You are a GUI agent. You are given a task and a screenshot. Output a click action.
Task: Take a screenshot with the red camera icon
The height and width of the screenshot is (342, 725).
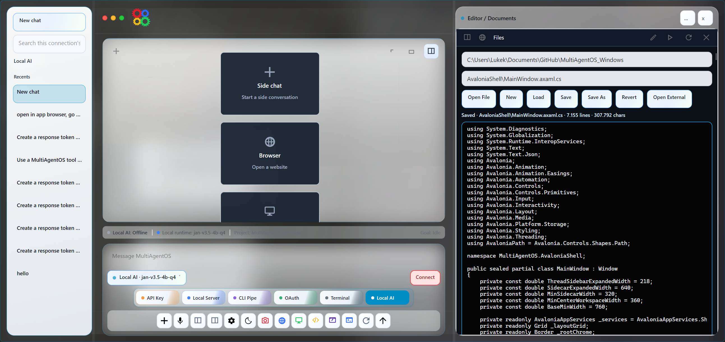[x=265, y=320]
